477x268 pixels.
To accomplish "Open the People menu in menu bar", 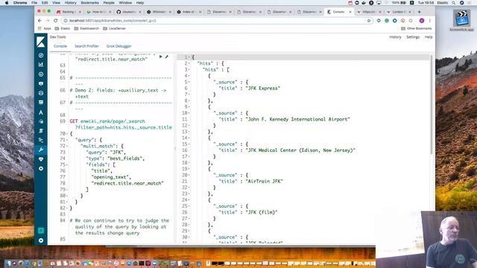I will tap(109, 3).
